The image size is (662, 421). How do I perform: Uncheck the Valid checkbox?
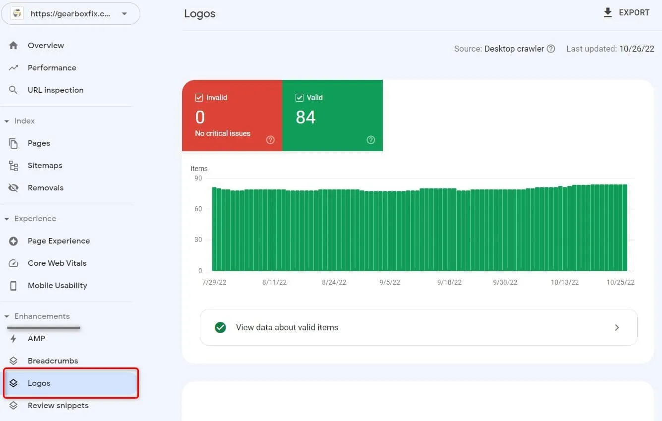(x=300, y=98)
